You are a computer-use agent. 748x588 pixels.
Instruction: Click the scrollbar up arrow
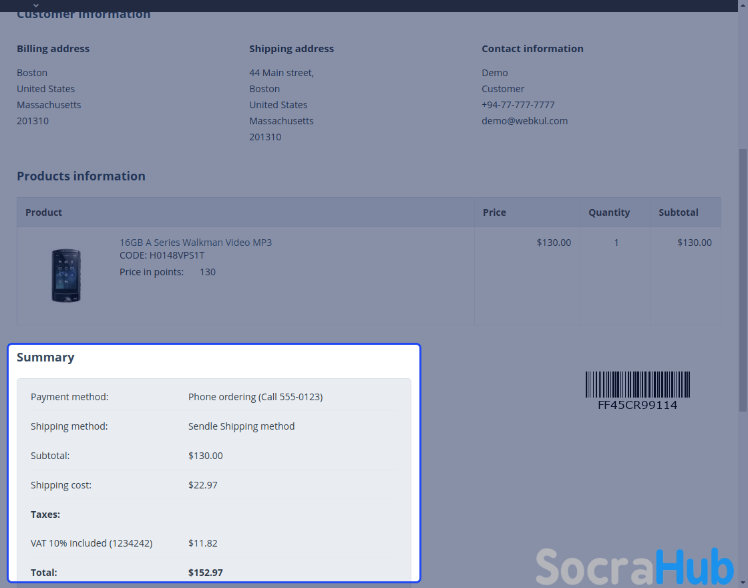coord(743,4)
